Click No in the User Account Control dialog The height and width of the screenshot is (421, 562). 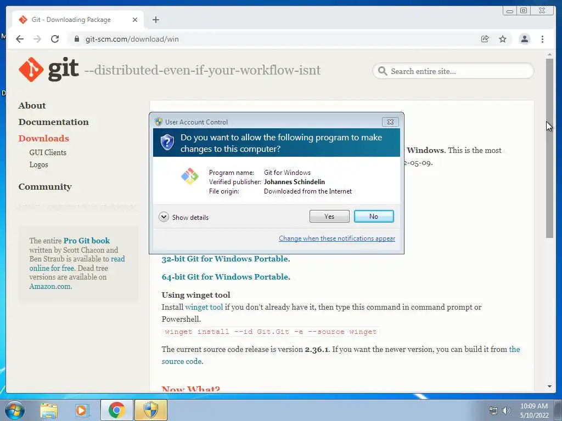(373, 216)
